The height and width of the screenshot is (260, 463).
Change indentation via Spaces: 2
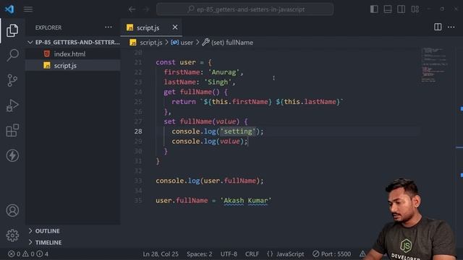(x=200, y=253)
